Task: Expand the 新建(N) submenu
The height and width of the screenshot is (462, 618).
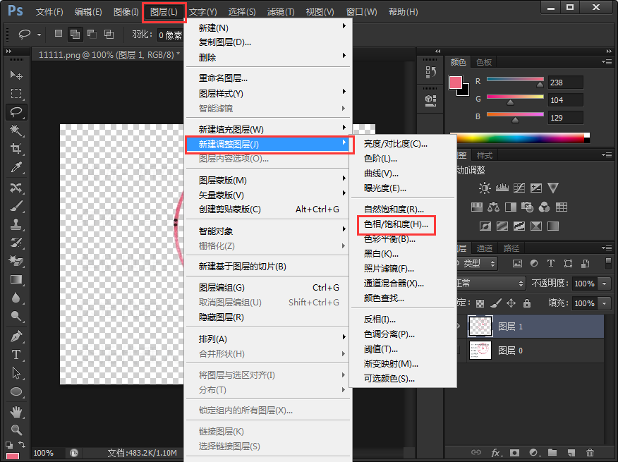Action: (x=268, y=28)
